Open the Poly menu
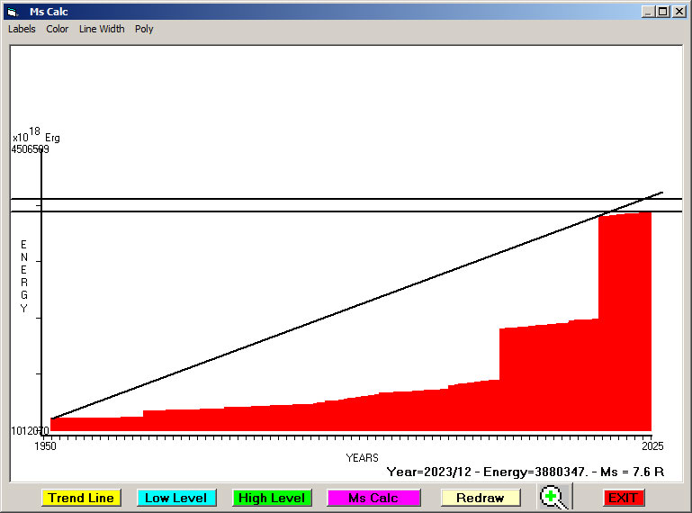692x513 pixels. [x=144, y=29]
